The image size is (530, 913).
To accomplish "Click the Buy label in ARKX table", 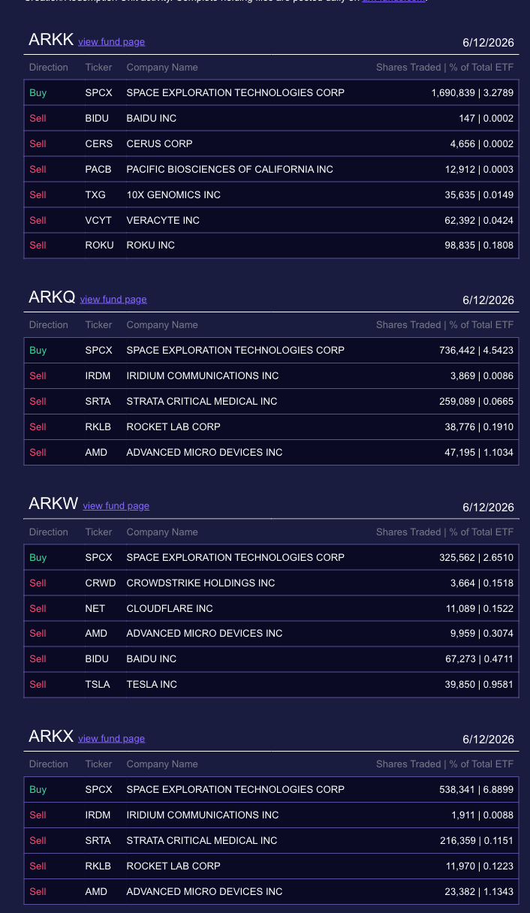I will [x=38, y=790].
